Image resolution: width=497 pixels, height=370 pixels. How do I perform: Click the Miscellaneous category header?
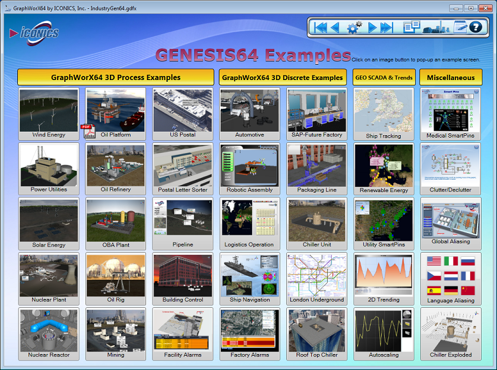(x=451, y=77)
